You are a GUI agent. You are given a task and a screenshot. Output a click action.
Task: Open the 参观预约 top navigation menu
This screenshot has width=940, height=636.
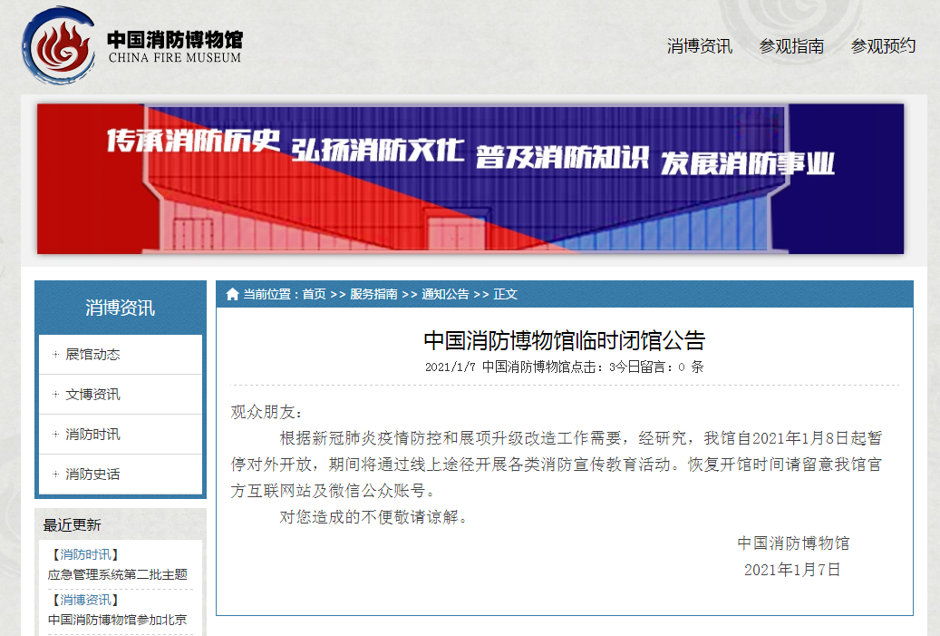click(883, 46)
